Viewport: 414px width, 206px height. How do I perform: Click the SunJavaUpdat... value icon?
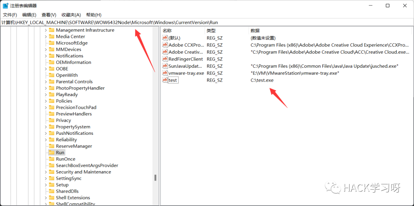click(x=165, y=66)
